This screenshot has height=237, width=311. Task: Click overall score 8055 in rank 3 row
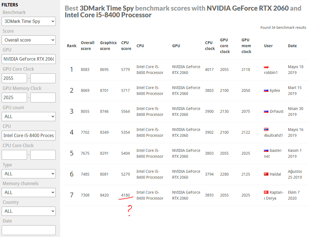pos(85,112)
